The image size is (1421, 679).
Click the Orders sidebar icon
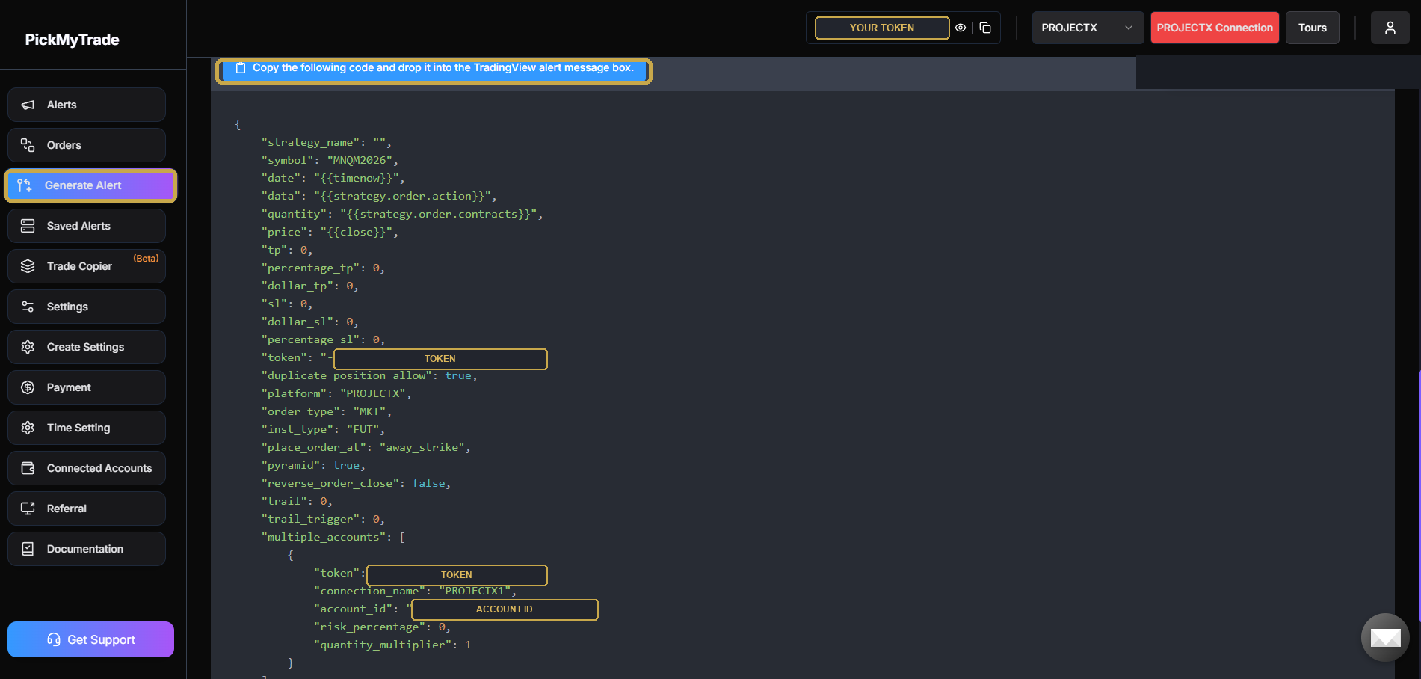tap(28, 145)
